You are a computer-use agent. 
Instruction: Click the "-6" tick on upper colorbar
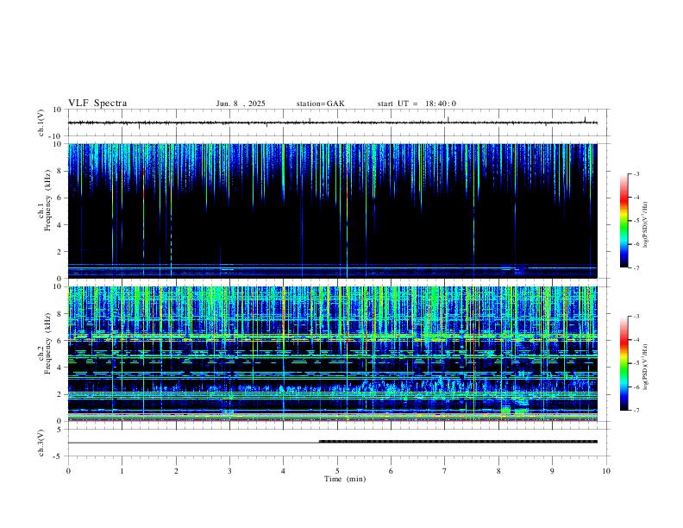point(636,244)
